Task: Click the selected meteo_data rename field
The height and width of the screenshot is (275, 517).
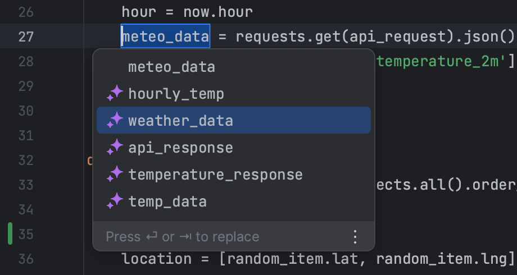Action: click(x=165, y=36)
